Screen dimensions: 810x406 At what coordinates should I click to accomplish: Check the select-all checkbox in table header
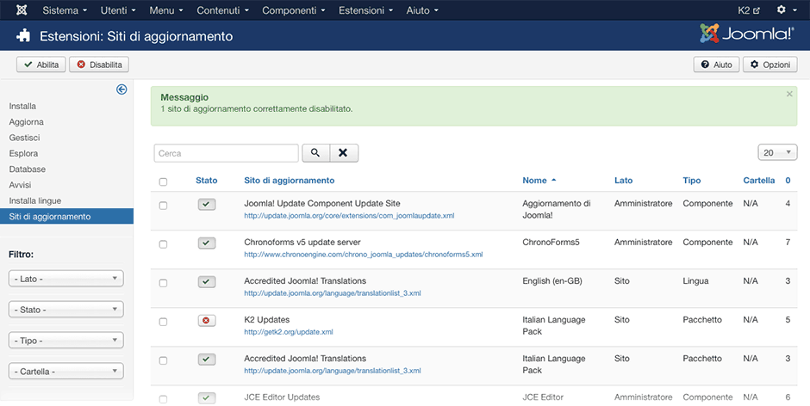tap(164, 181)
